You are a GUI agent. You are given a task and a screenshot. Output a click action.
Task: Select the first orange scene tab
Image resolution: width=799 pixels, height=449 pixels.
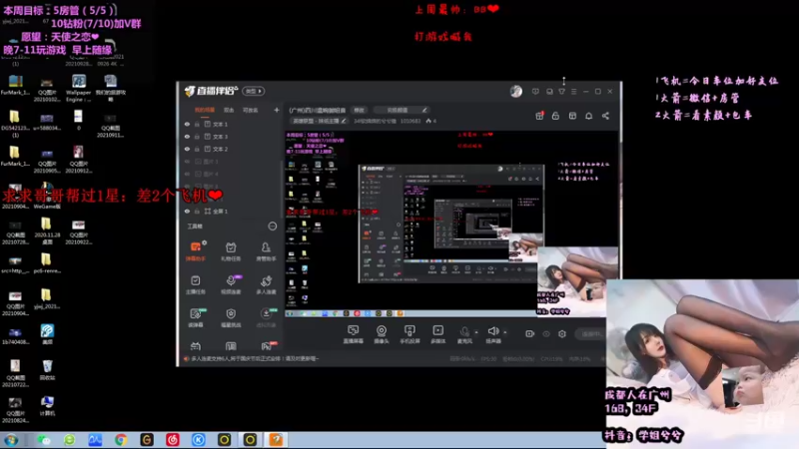click(x=205, y=110)
